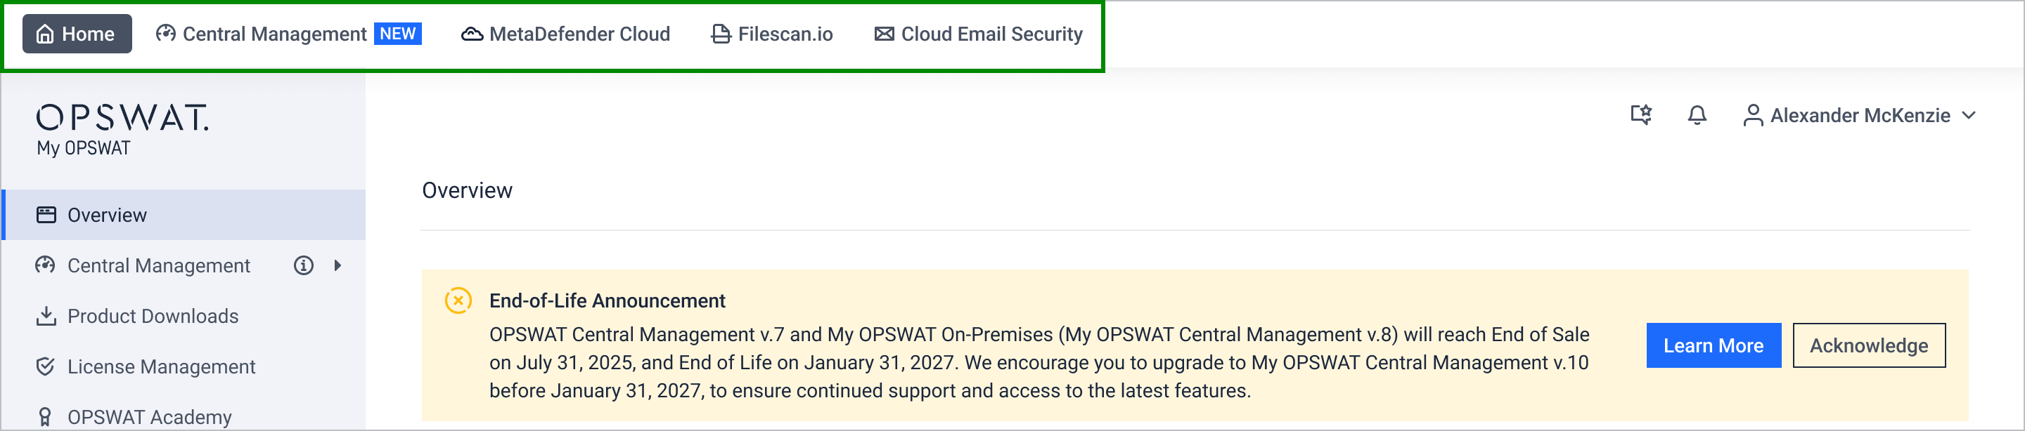Click the Product Downloads download icon

coord(46,316)
